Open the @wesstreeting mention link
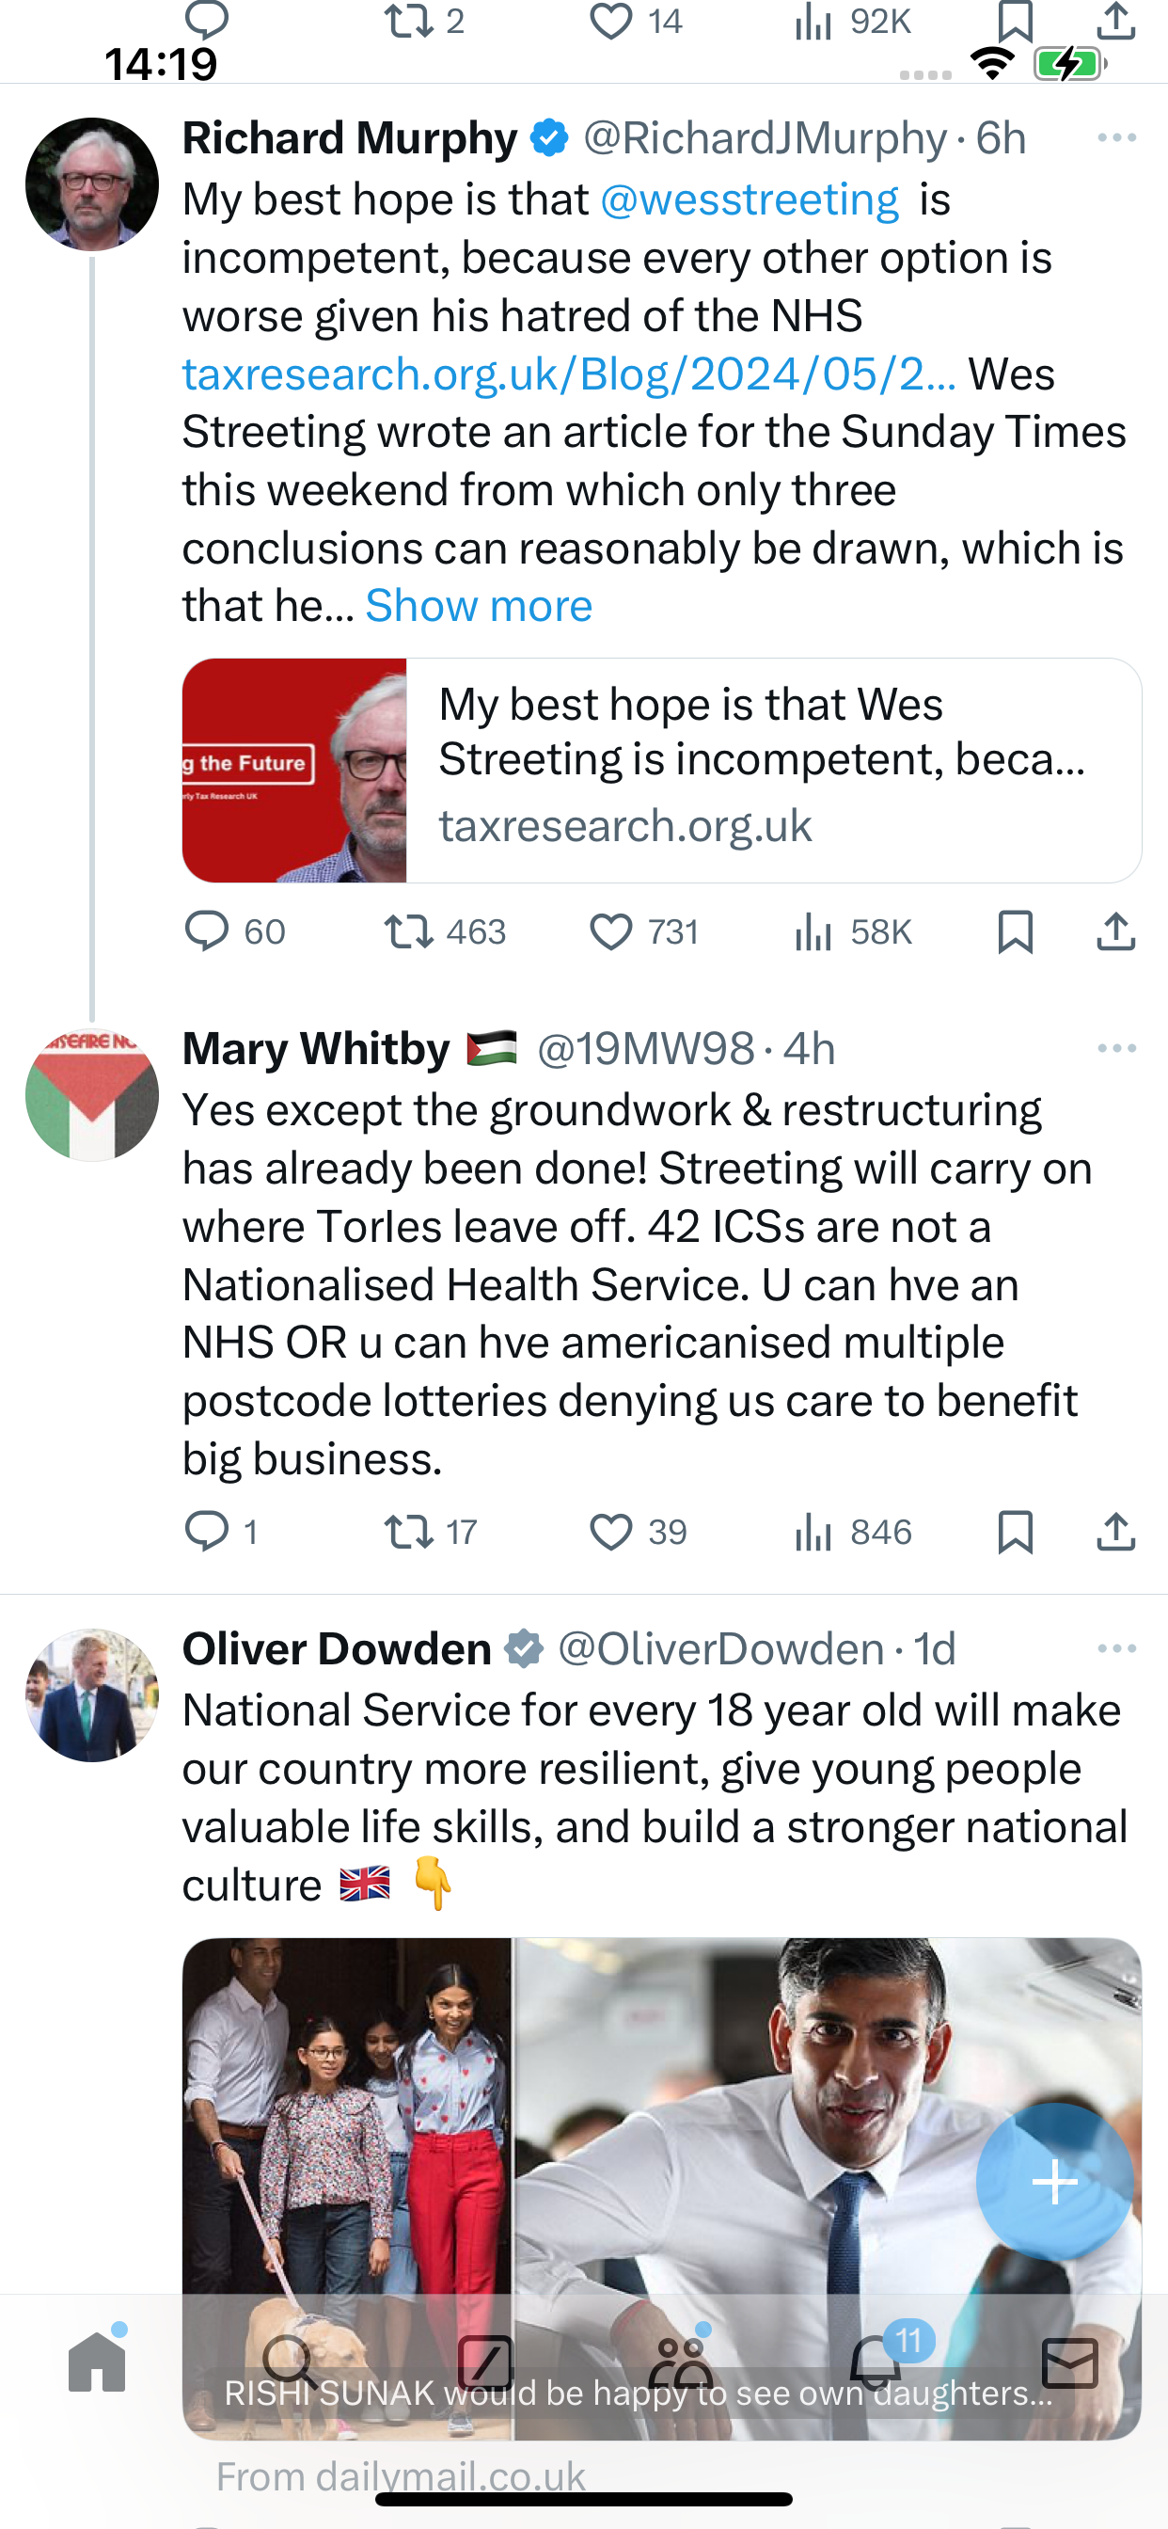Screen dimensions: 1168x2529 click(x=750, y=199)
